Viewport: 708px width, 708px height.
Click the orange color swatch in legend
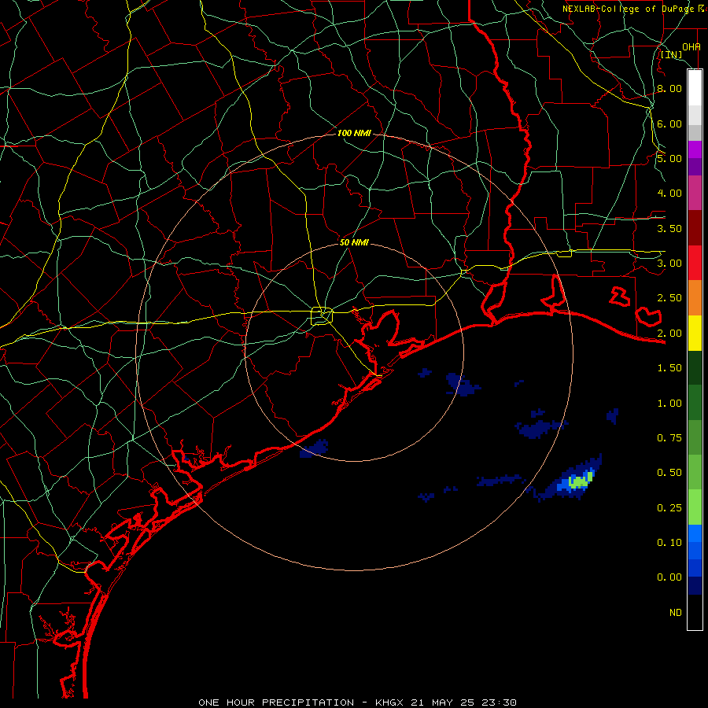695,298
